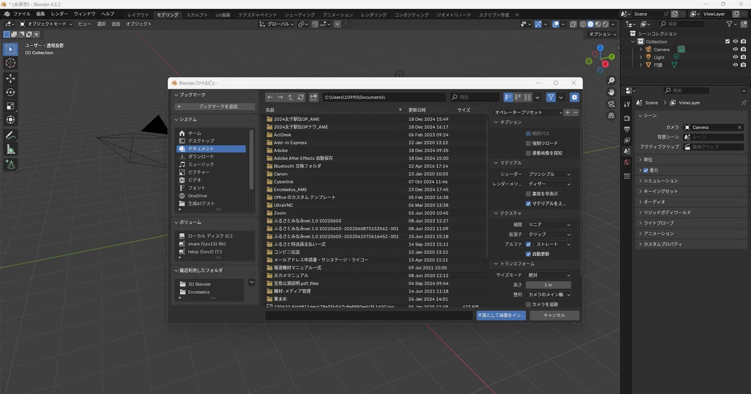Switch file browser to vertical list view

[x=509, y=98]
